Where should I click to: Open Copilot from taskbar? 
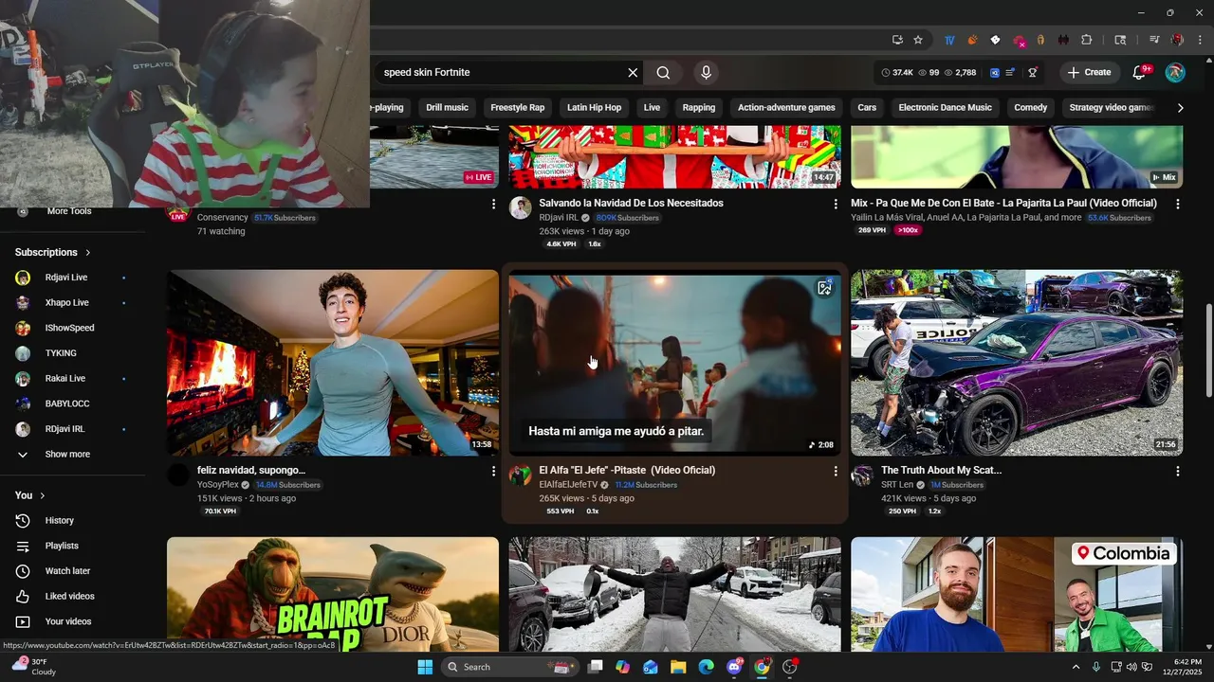(622, 667)
